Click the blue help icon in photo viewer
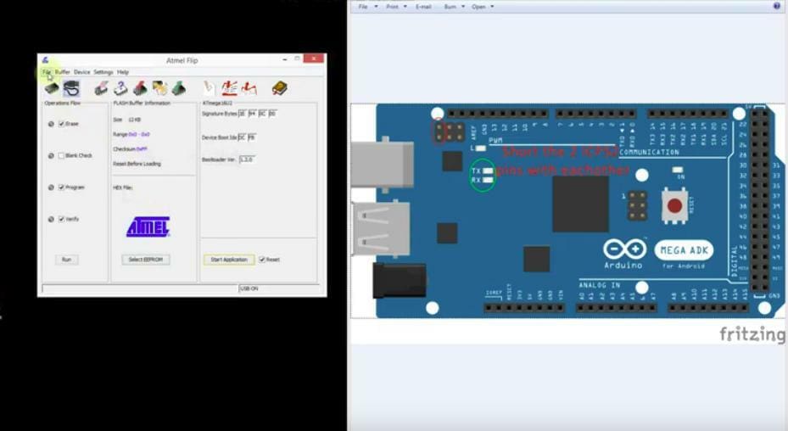The image size is (788, 431). click(x=776, y=7)
